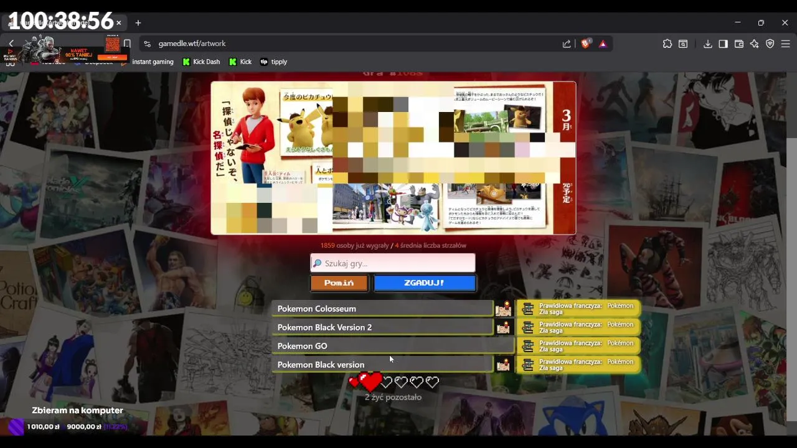Select the Pokemon GO guess row
Screen dimensions: 797x448
tap(392, 346)
